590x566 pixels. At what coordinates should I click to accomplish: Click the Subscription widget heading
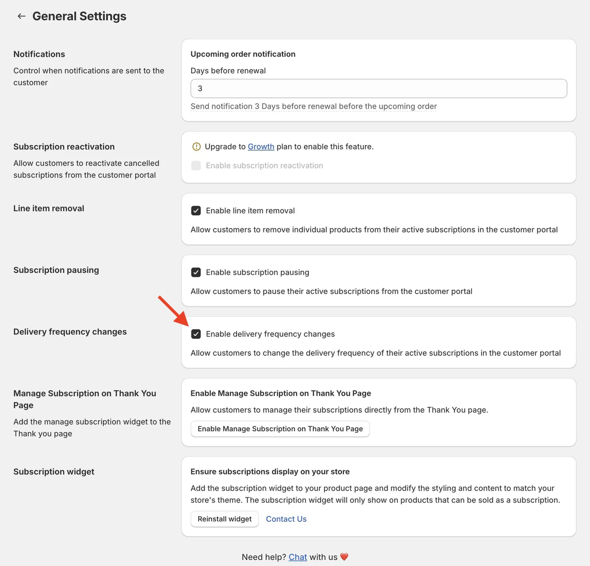coord(54,472)
